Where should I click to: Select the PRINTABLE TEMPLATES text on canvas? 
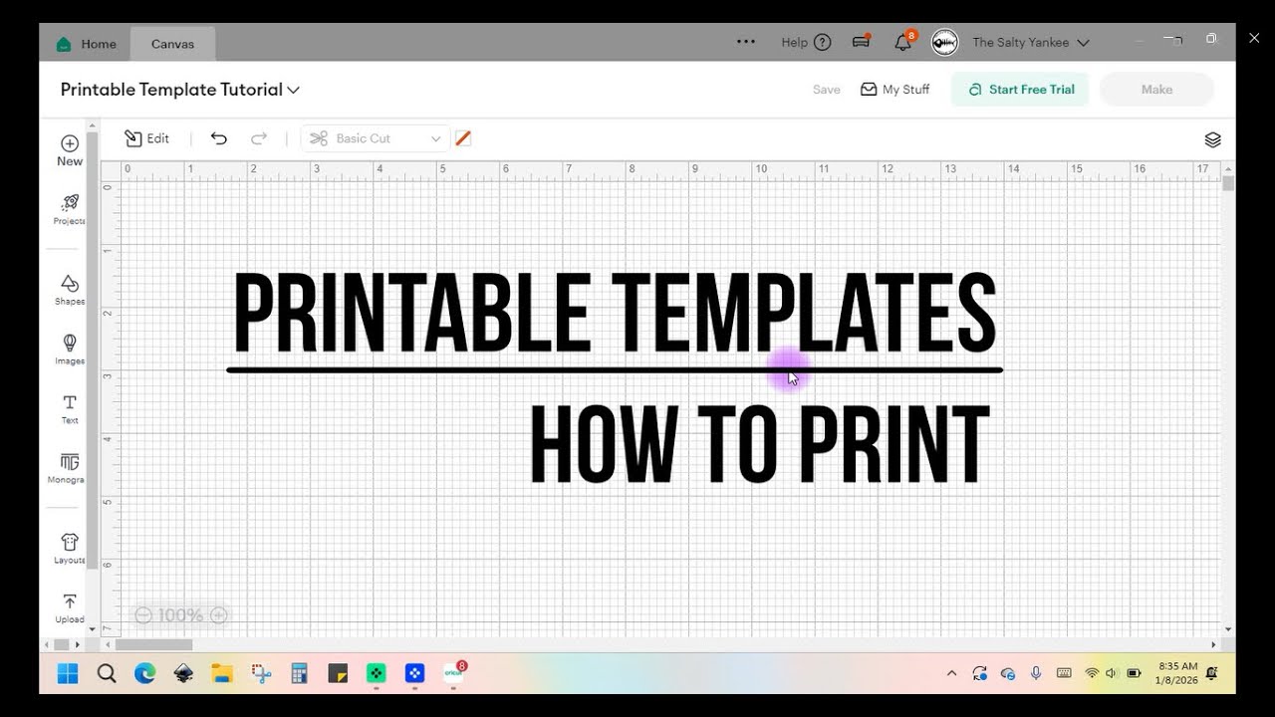[x=615, y=314]
